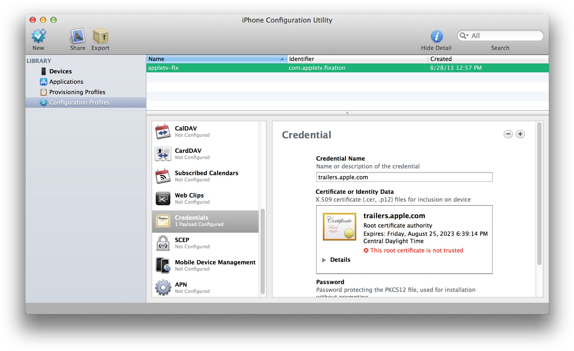Sort by the Created column header
The height and width of the screenshot is (351, 574).
(x=488, y=59)
